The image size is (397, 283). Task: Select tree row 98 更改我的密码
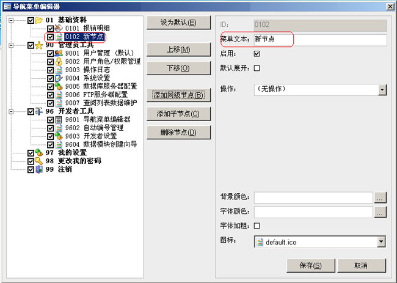[x=73, y=161]
